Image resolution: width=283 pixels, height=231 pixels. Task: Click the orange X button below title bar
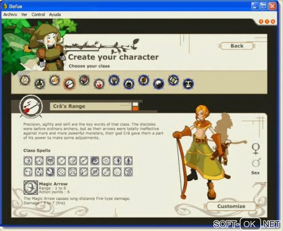(273, 22)
